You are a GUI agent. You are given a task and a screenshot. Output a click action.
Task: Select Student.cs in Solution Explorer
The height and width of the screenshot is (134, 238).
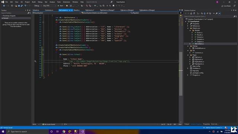[x=200, y=39]
